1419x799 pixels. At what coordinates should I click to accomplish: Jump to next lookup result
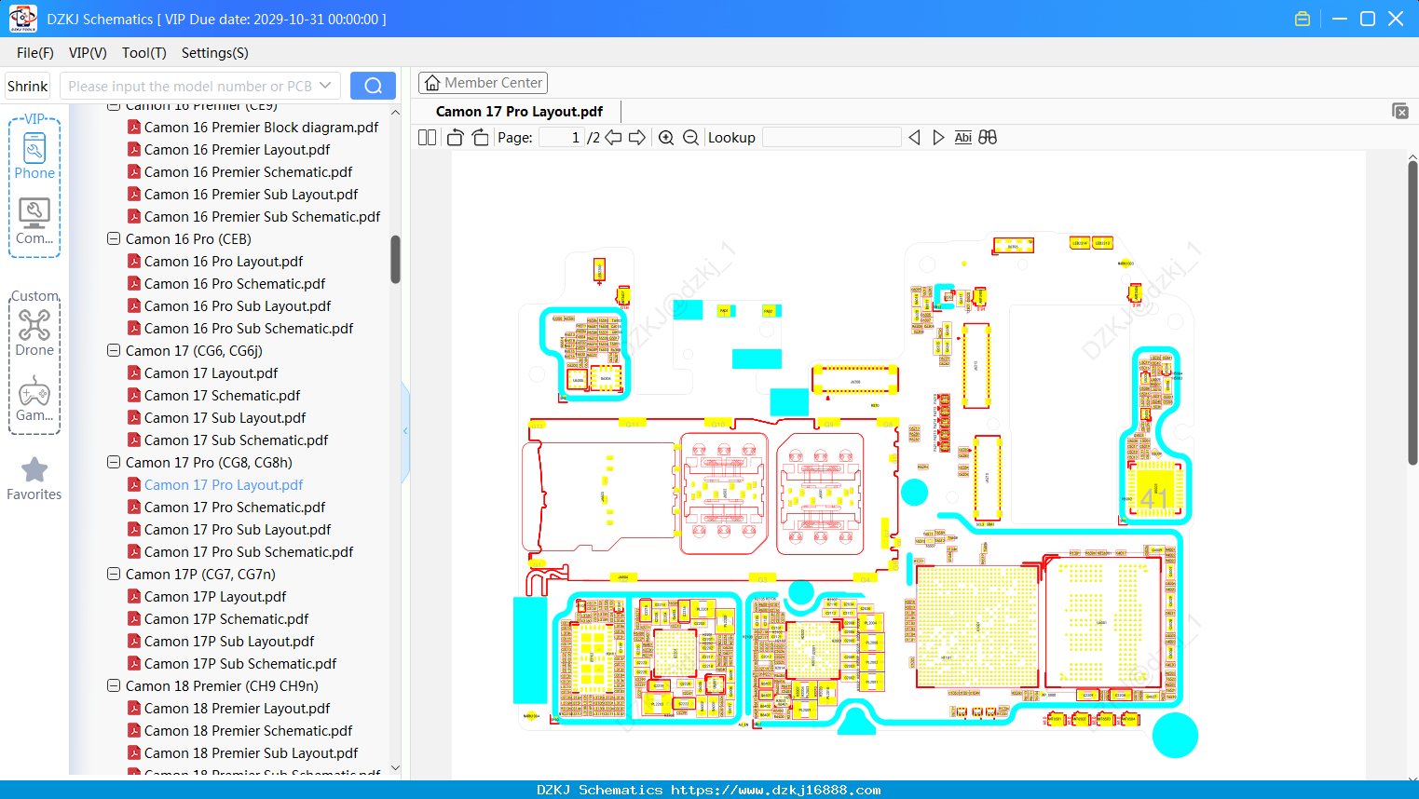[938, 138]
